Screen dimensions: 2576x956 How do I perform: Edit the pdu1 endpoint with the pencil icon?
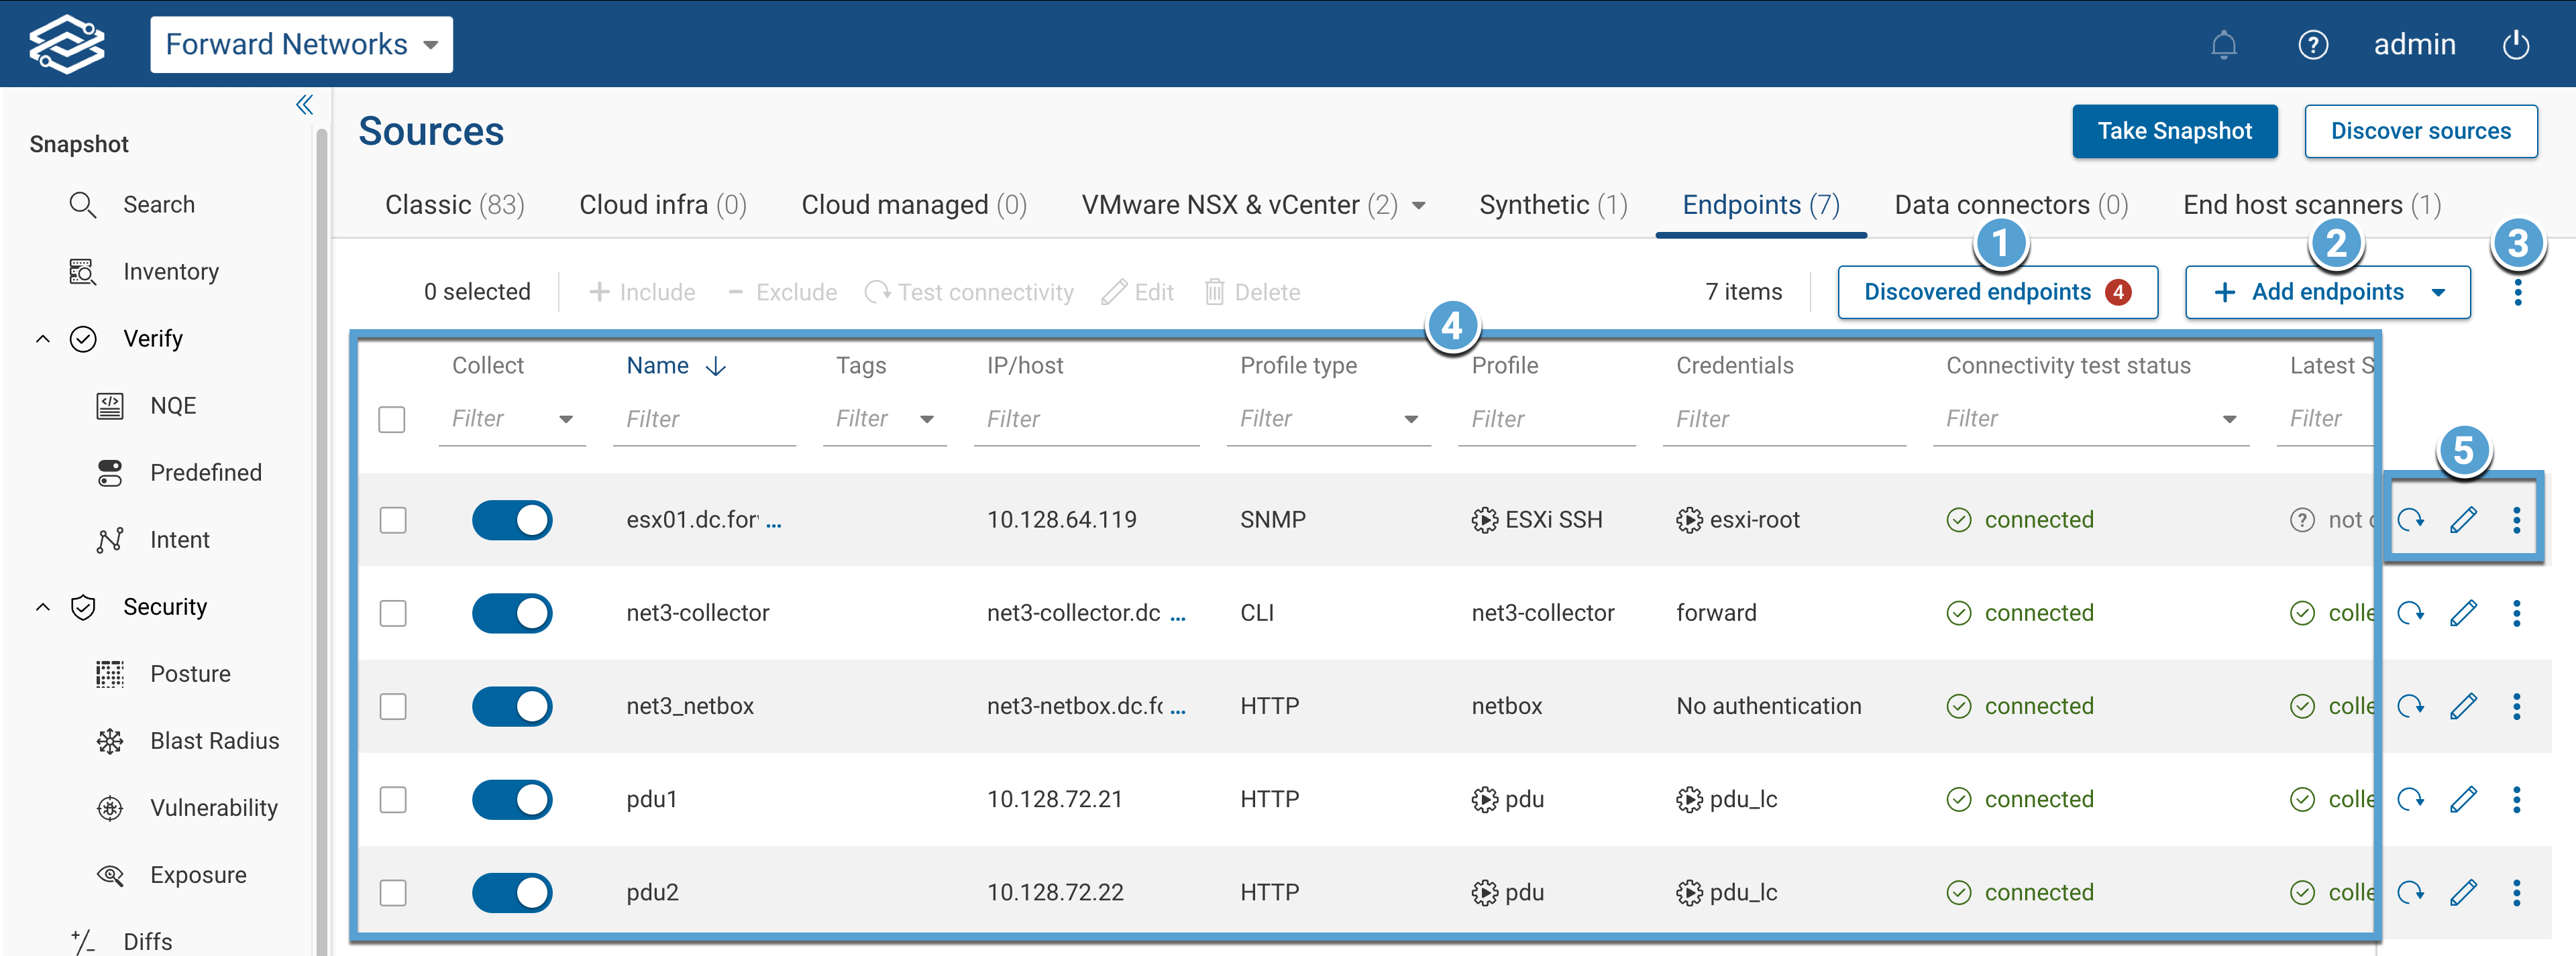[x=2464, y=798]
